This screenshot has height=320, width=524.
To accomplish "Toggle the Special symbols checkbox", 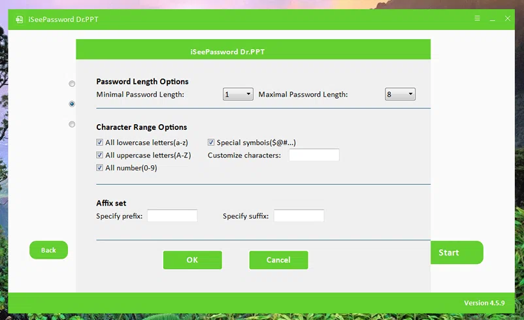I will [x=212, y=142].
